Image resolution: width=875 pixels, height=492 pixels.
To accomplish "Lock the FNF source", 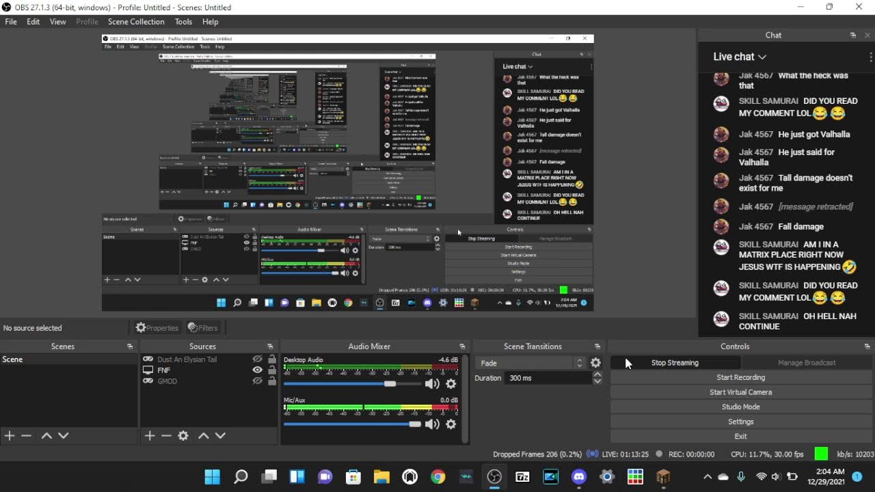I will point(272,370).
